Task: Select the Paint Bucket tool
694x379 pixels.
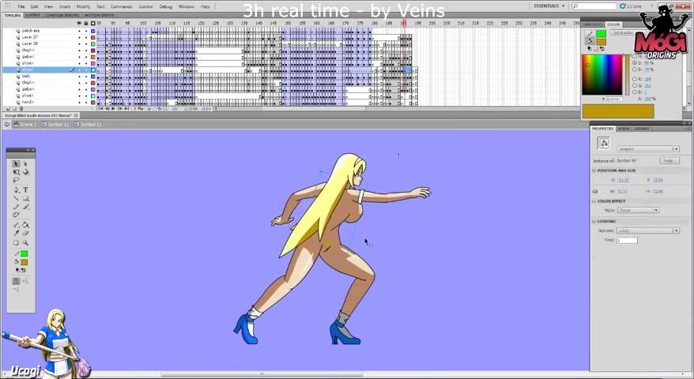Action: [x=25, y=224]
